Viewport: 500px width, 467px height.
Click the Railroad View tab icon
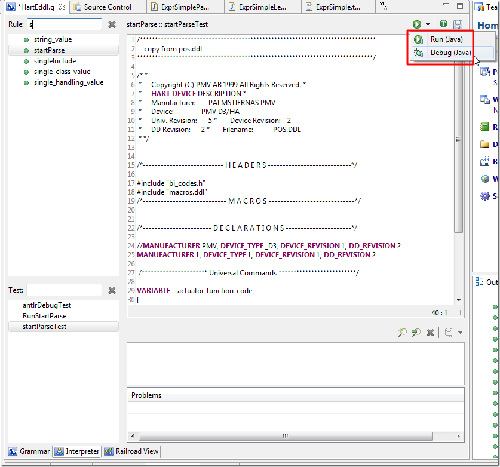[x=108, y=451]
